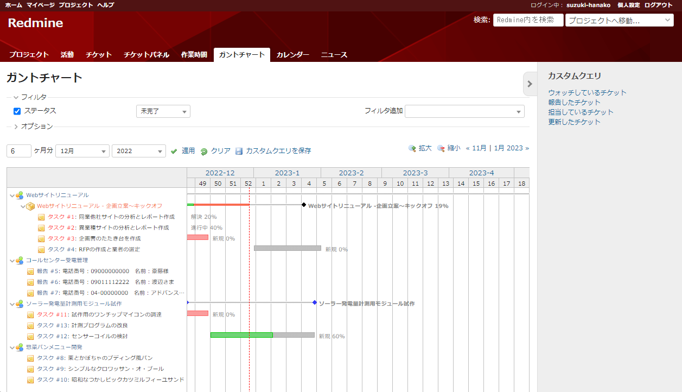682x392 pixels.
Task: Click the ticket icon for 報告 #7
Action: pos(30,293)
